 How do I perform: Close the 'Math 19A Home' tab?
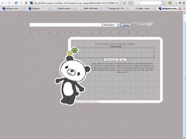[102, 9]
